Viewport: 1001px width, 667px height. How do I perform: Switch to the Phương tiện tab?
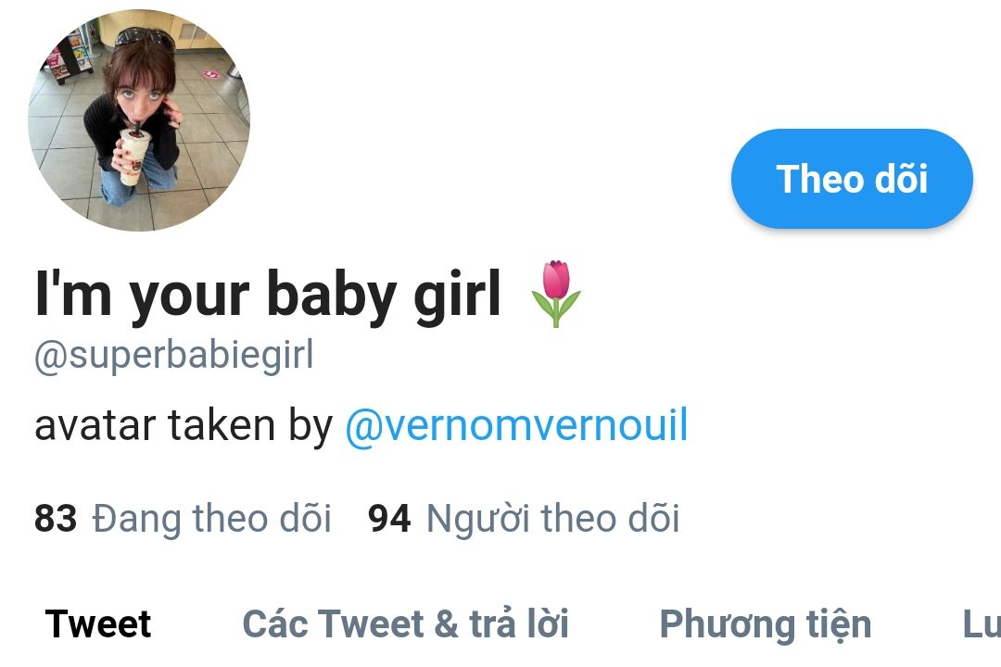tap(766, 623)
